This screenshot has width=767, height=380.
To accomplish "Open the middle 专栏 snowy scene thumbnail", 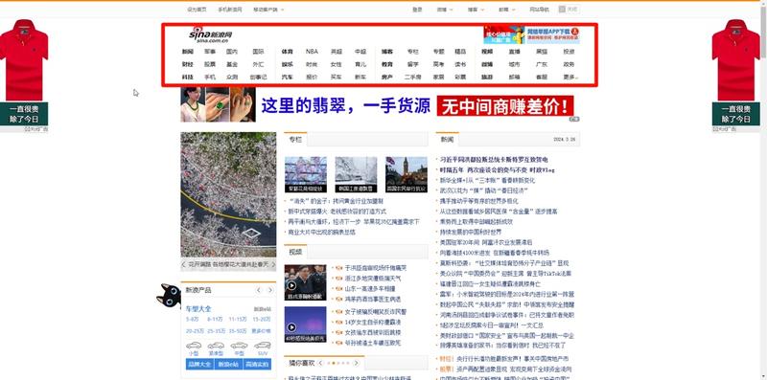I will pyautogui.click(x=356, y=174).
